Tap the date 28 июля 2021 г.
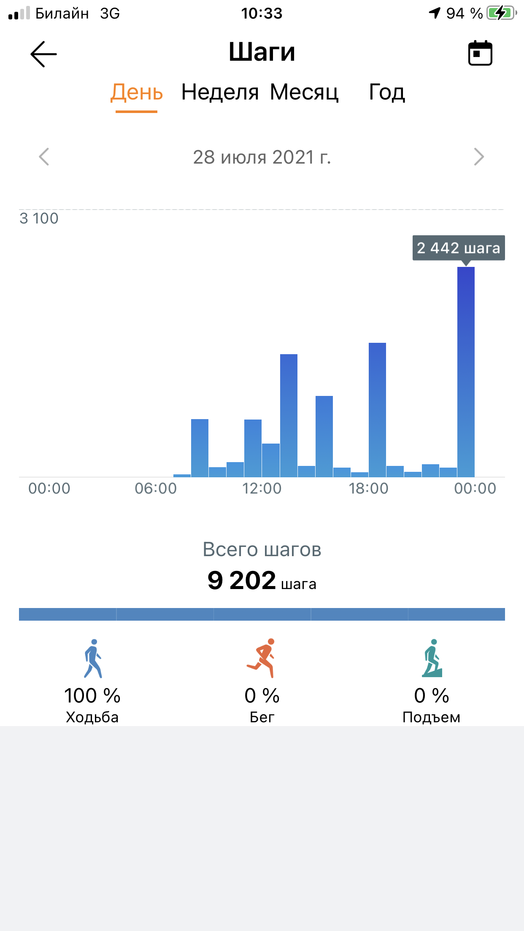Viewport: 524px width, 931px height. tap(262, 157)
